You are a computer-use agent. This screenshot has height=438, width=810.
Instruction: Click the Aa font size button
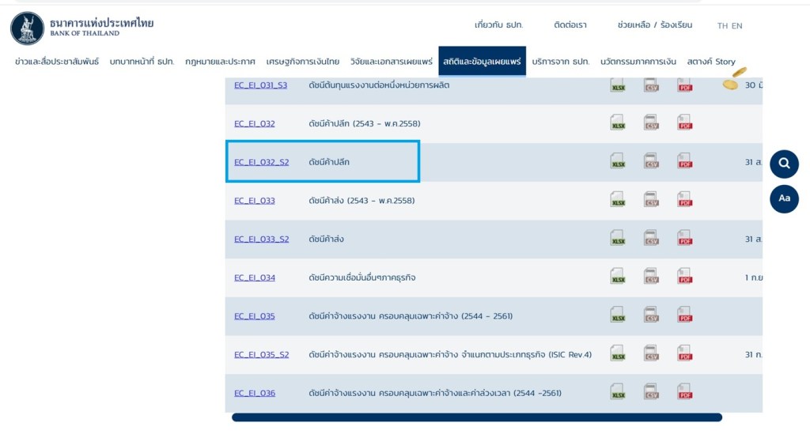(784, 198)
